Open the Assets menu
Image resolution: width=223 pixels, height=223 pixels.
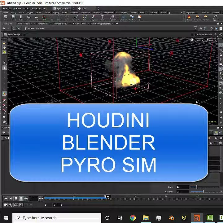tap(26, 9)
